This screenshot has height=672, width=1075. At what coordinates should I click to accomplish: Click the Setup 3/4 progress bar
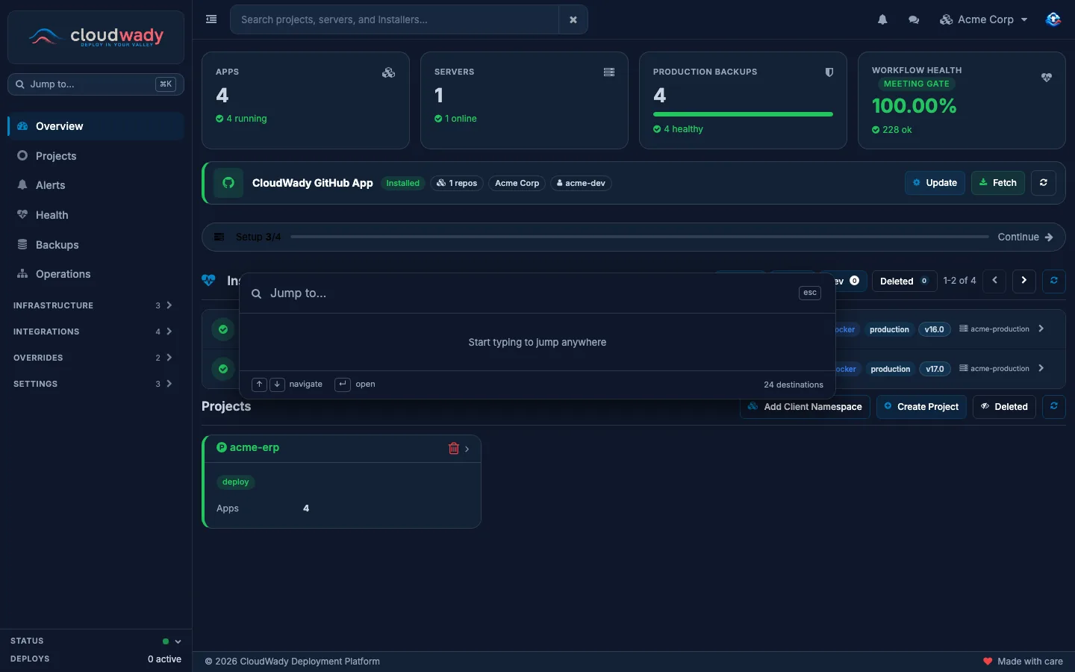point(639,237)
